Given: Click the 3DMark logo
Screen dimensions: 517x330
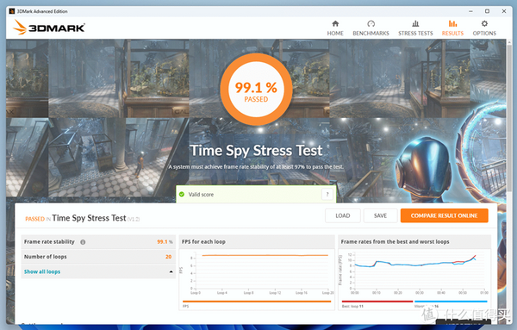Looking at the screenshot, I should [49, 28].
